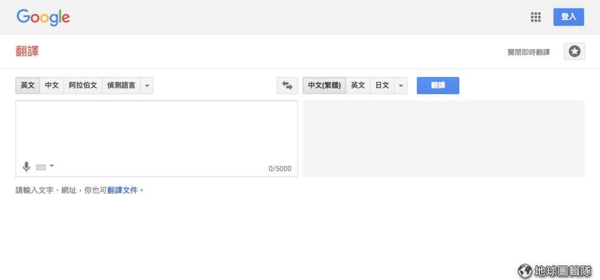Image resolution: width=600 pixels, height=280 pixels.
Task: Select 中文(繁體) as the target language
Action: pos(324,85)
